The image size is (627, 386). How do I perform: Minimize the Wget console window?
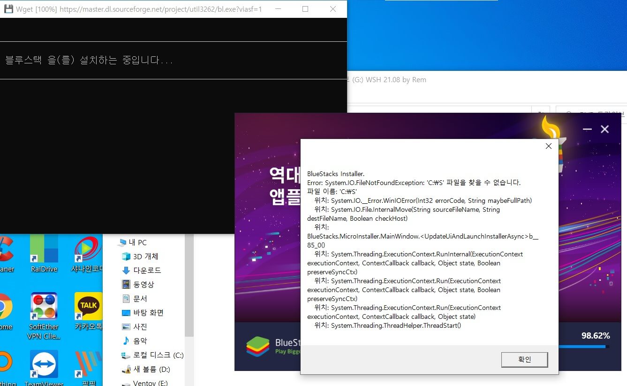(x=278, y=9)
